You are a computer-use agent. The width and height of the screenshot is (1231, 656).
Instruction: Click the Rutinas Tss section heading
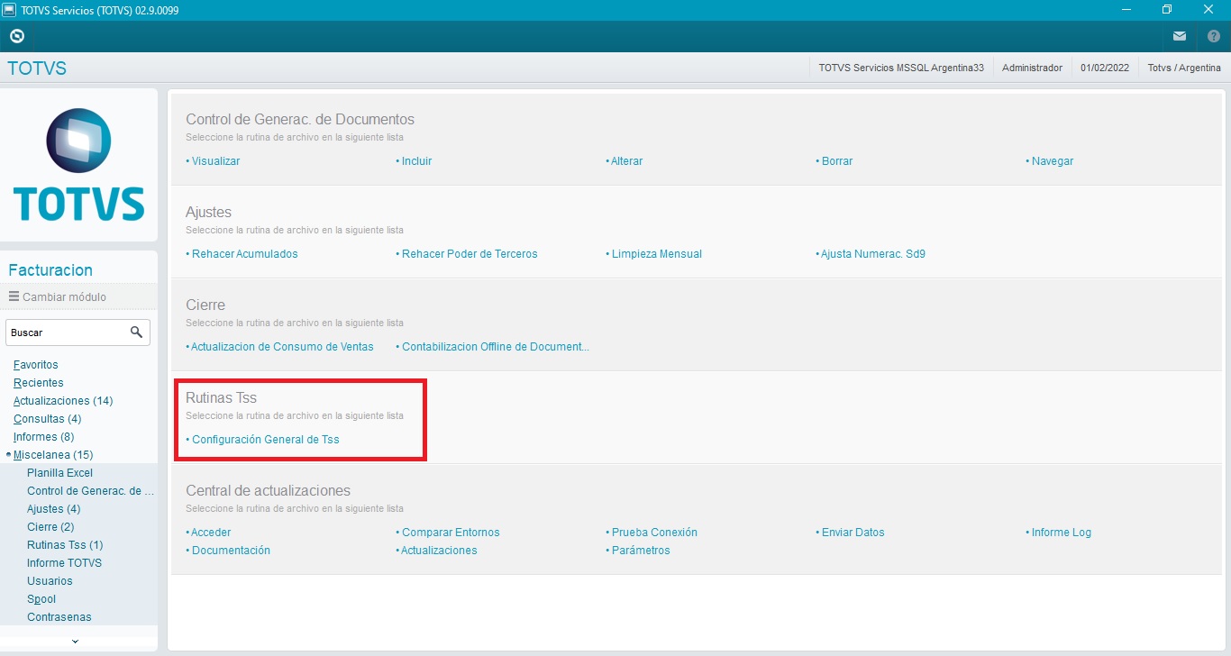(222, 397)
